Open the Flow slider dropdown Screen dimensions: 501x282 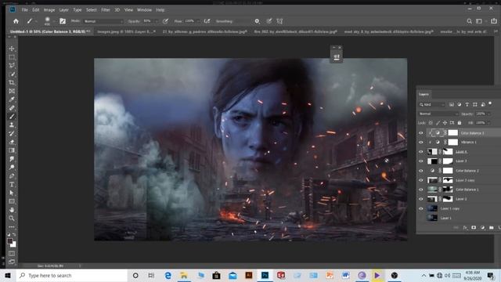pos(198,21)
